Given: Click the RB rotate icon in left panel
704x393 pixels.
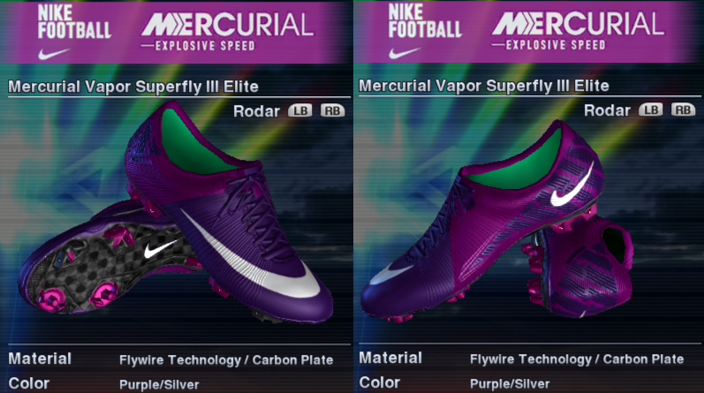Looking at the screenshot, I should click(332, 110).
